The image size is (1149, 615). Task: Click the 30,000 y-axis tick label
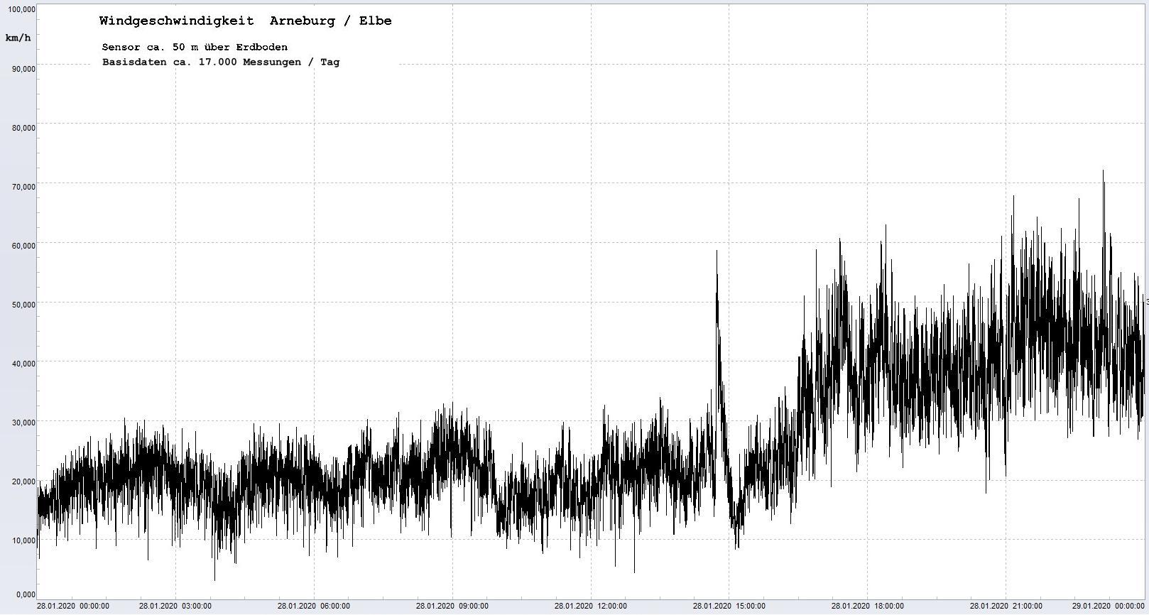23,423
